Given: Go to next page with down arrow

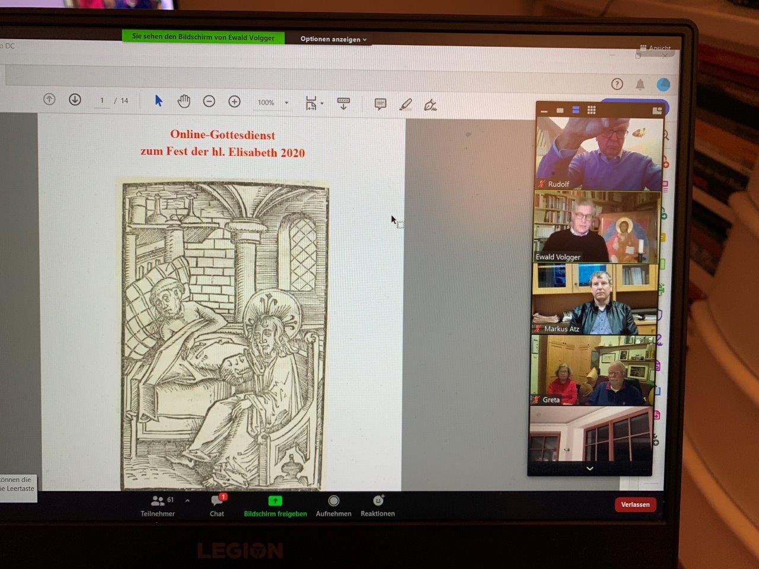Looking at the screenshot, I should pos(75,100).
